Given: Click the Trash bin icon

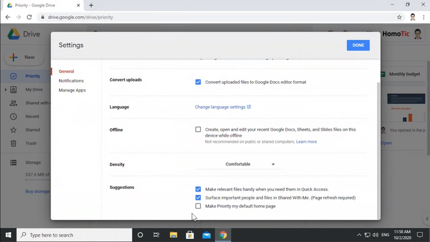Looking at the screenshot, I should pos(14,143).
